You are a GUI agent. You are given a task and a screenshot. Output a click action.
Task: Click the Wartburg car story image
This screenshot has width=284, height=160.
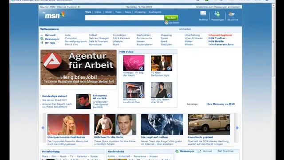click(209, 124)
